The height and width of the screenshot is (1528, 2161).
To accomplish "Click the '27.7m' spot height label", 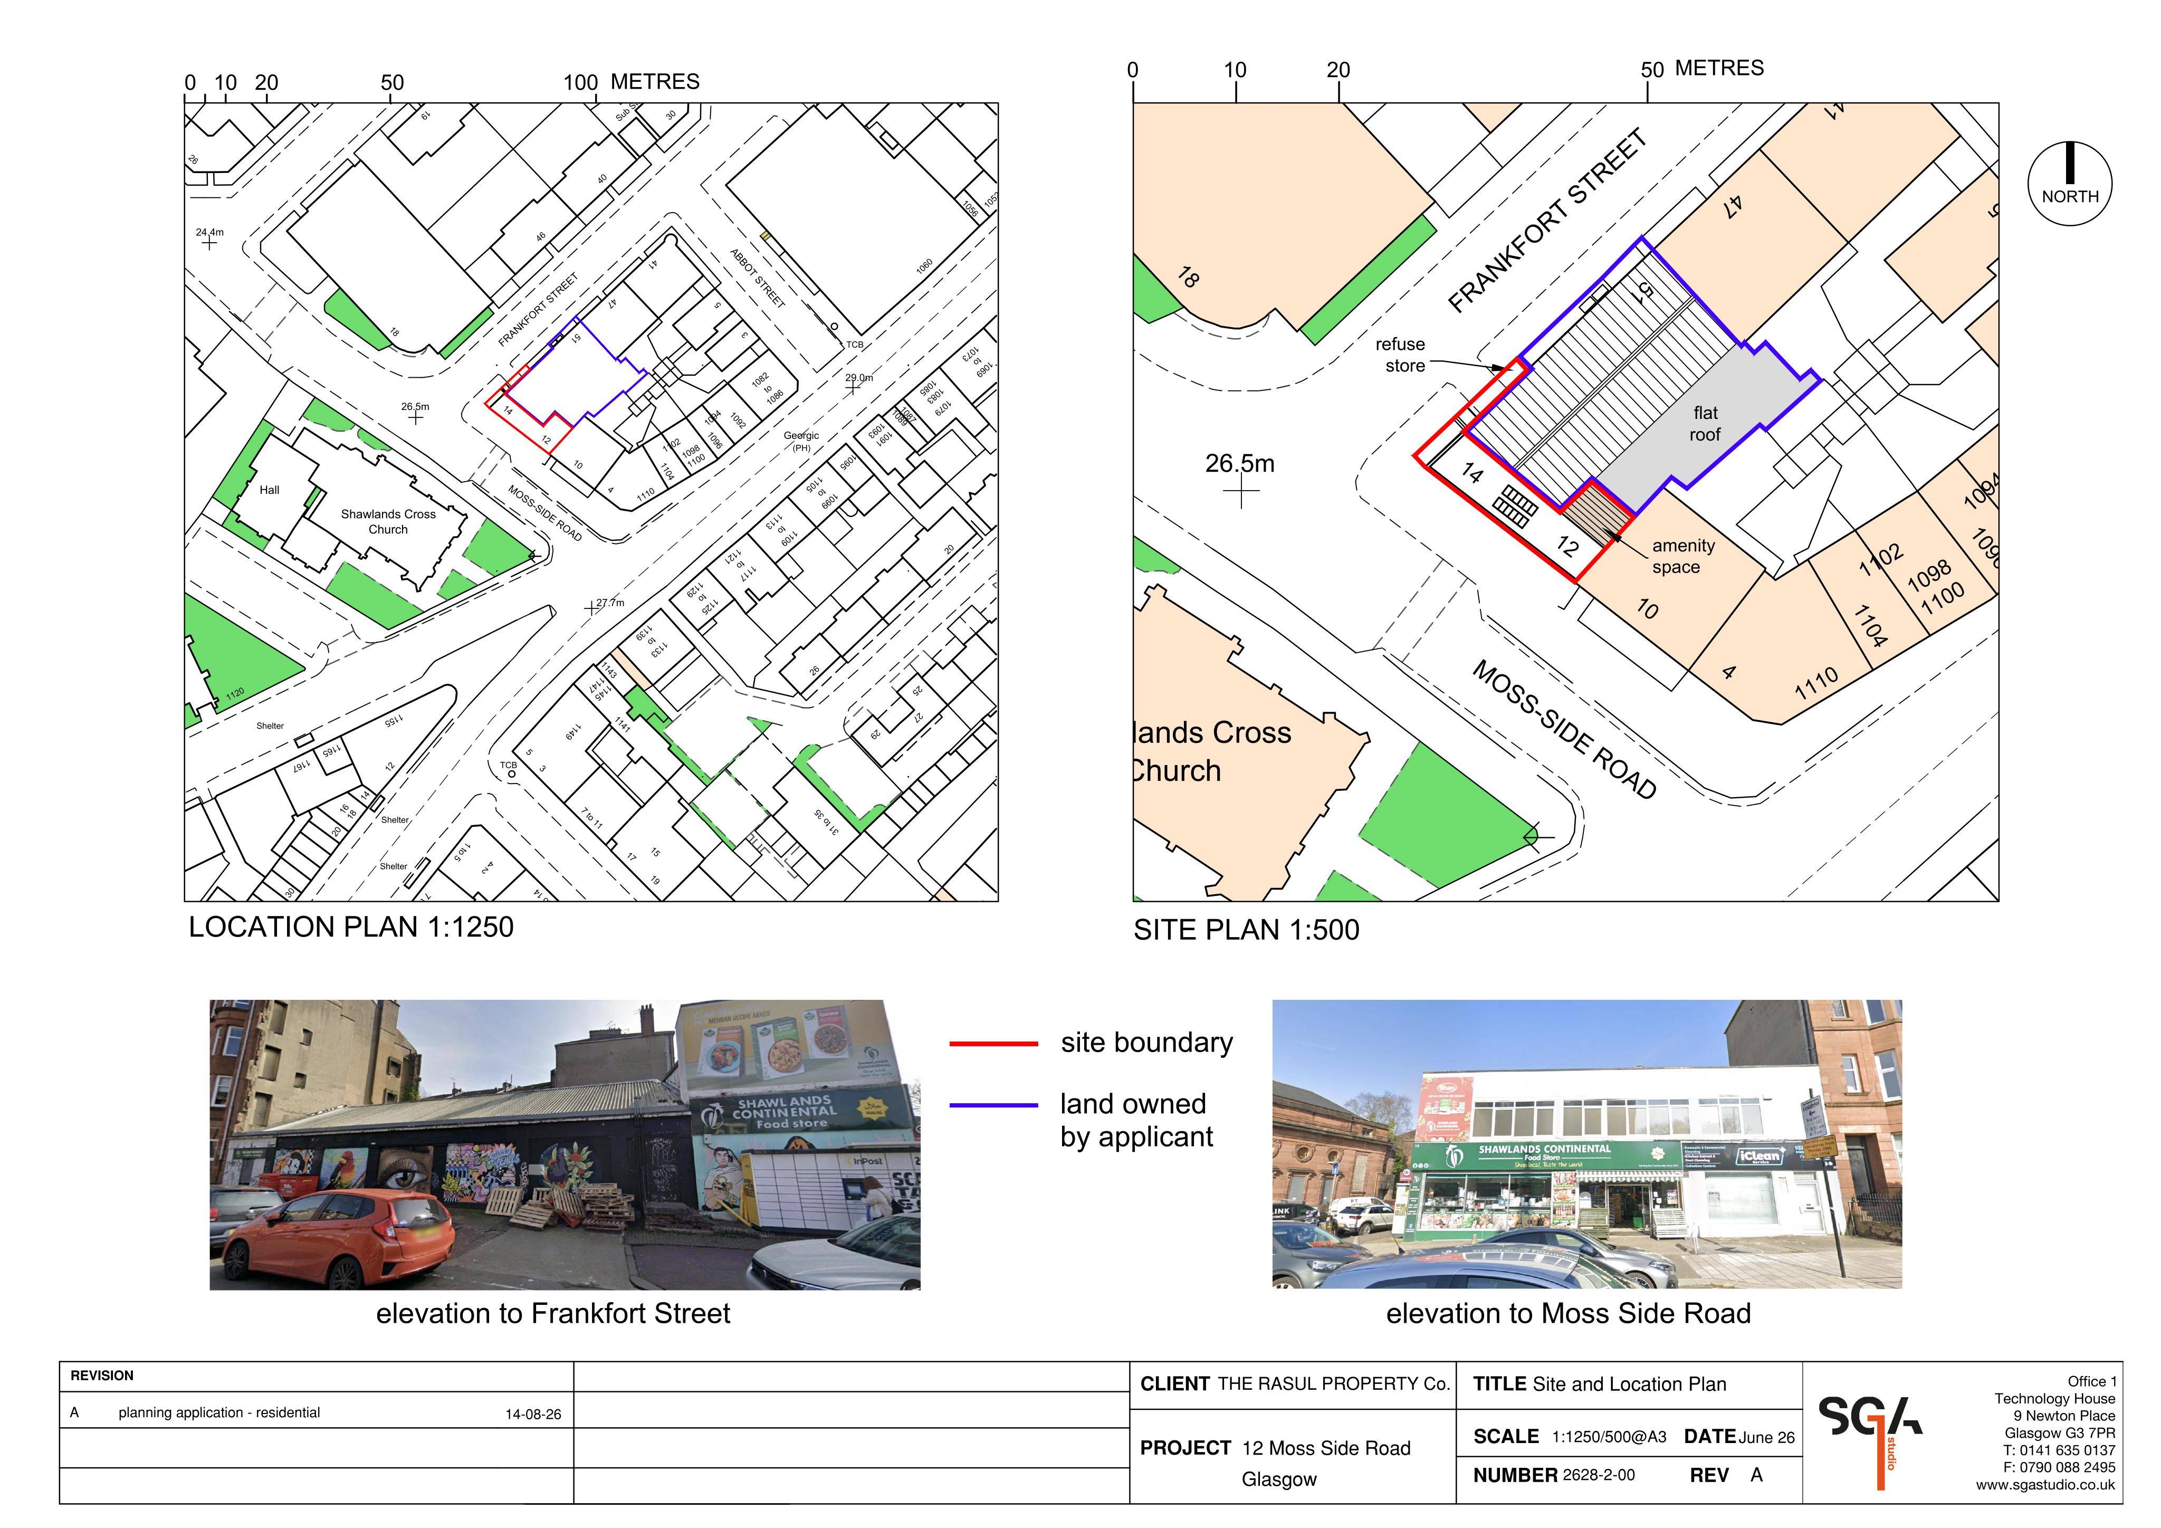I will [610, 603].
